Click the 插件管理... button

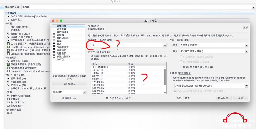click(69, 84)
